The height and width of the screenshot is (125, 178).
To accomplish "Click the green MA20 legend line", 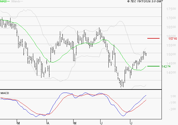I will [8, 1].
